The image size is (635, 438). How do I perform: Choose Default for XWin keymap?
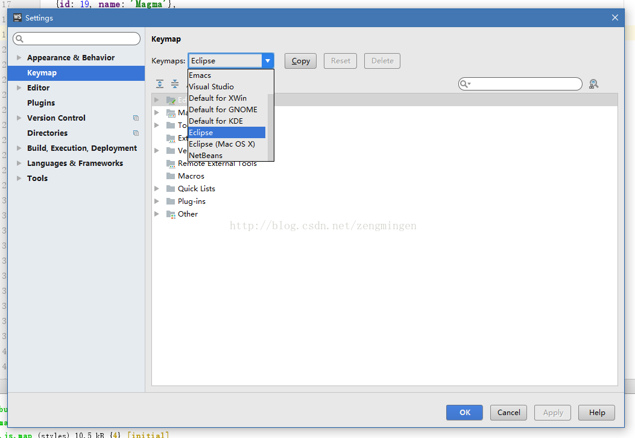click(227, 98)
